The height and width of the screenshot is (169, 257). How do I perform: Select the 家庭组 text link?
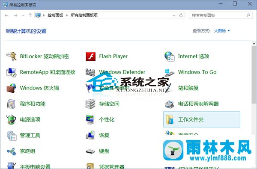pyautogui.click(x=27, y=151)
